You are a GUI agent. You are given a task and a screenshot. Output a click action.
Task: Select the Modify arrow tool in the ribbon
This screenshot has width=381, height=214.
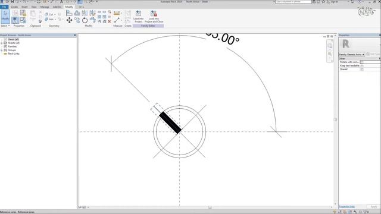point(5,16)
